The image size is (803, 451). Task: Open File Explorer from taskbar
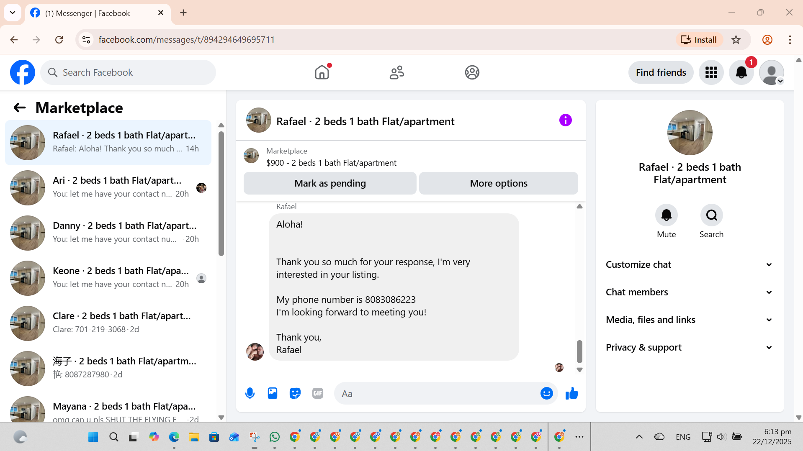pos(194,437)
